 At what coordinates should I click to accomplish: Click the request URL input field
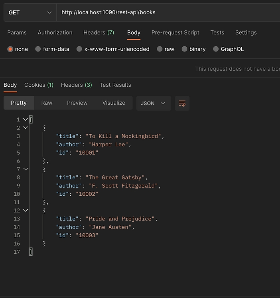coord(168,12)
